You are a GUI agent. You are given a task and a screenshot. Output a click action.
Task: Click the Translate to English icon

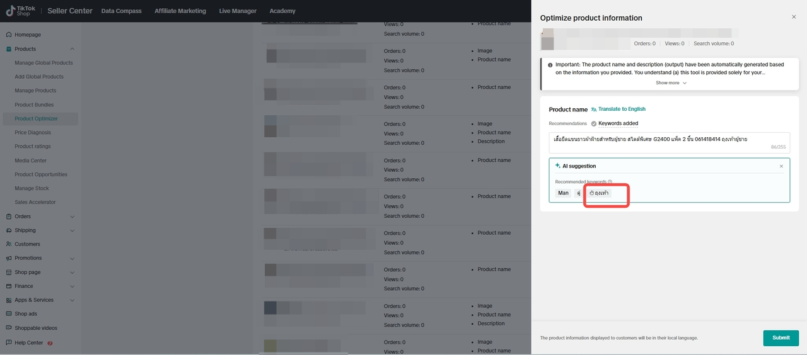point(594,110)
